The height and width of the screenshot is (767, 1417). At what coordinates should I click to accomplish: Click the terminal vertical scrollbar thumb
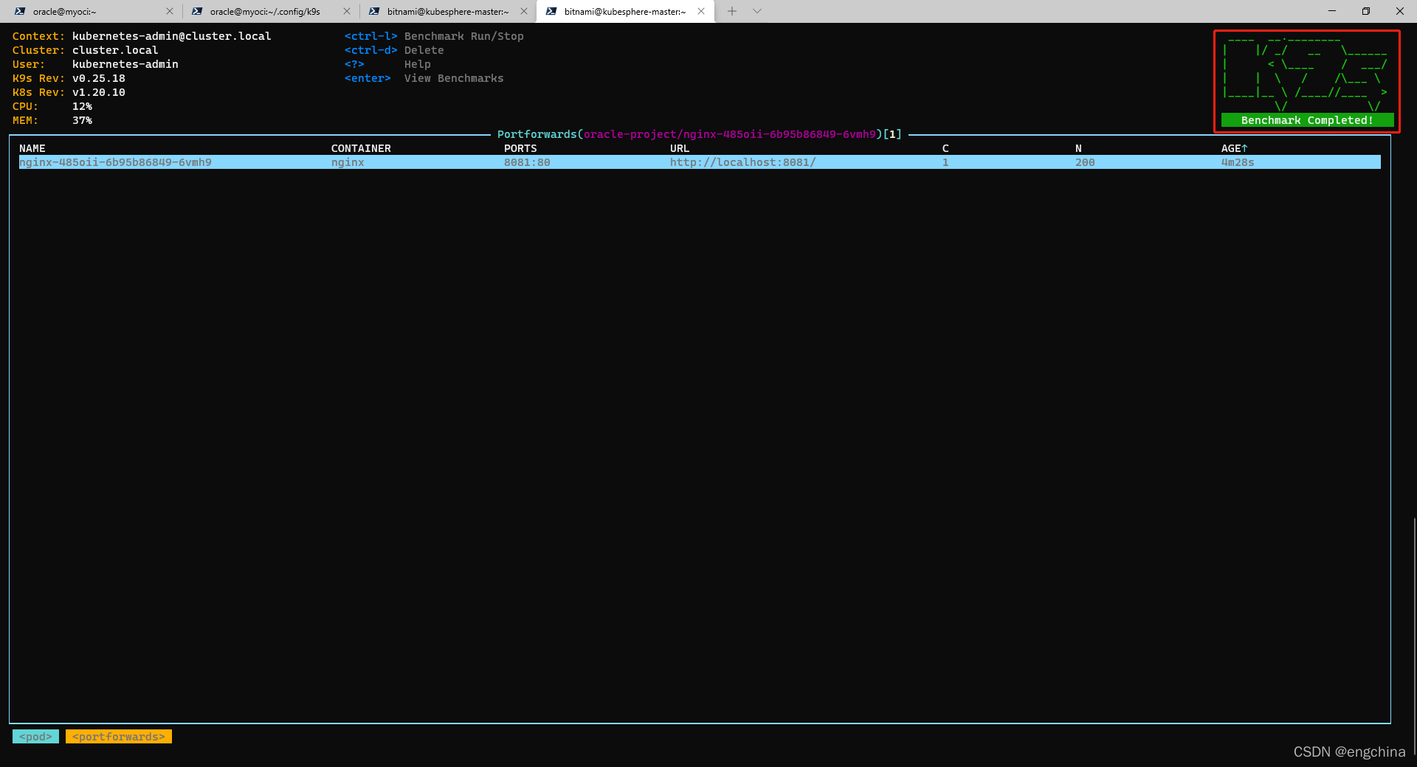(1414, 638)
